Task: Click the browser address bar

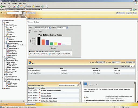Action: click(x=69, y=9)
